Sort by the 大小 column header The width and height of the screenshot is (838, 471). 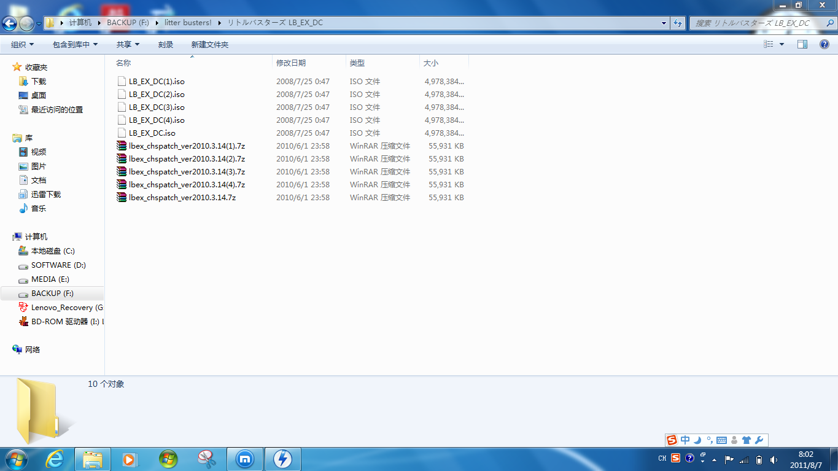444,63
